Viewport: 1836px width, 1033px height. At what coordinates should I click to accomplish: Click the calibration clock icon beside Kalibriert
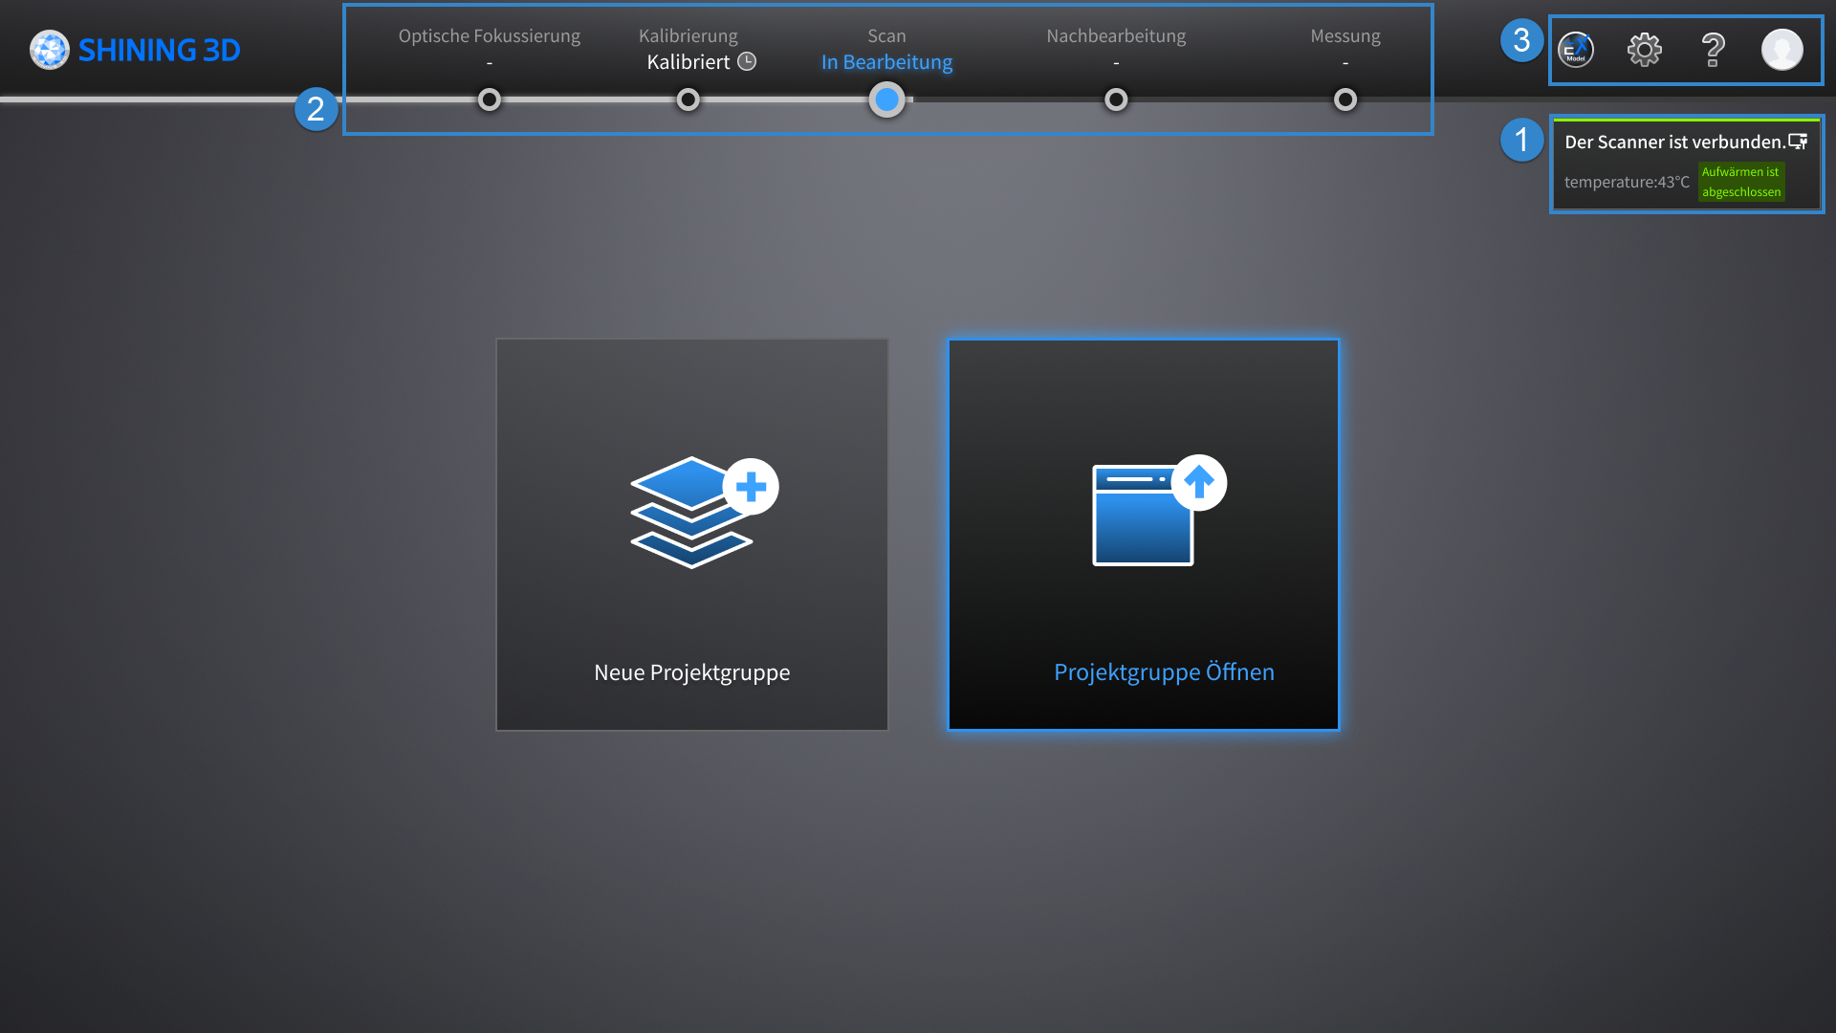747,61
